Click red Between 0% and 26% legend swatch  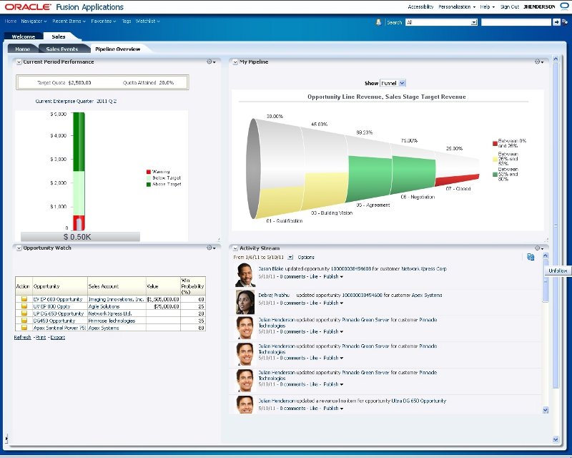click(x=495, y=143)
